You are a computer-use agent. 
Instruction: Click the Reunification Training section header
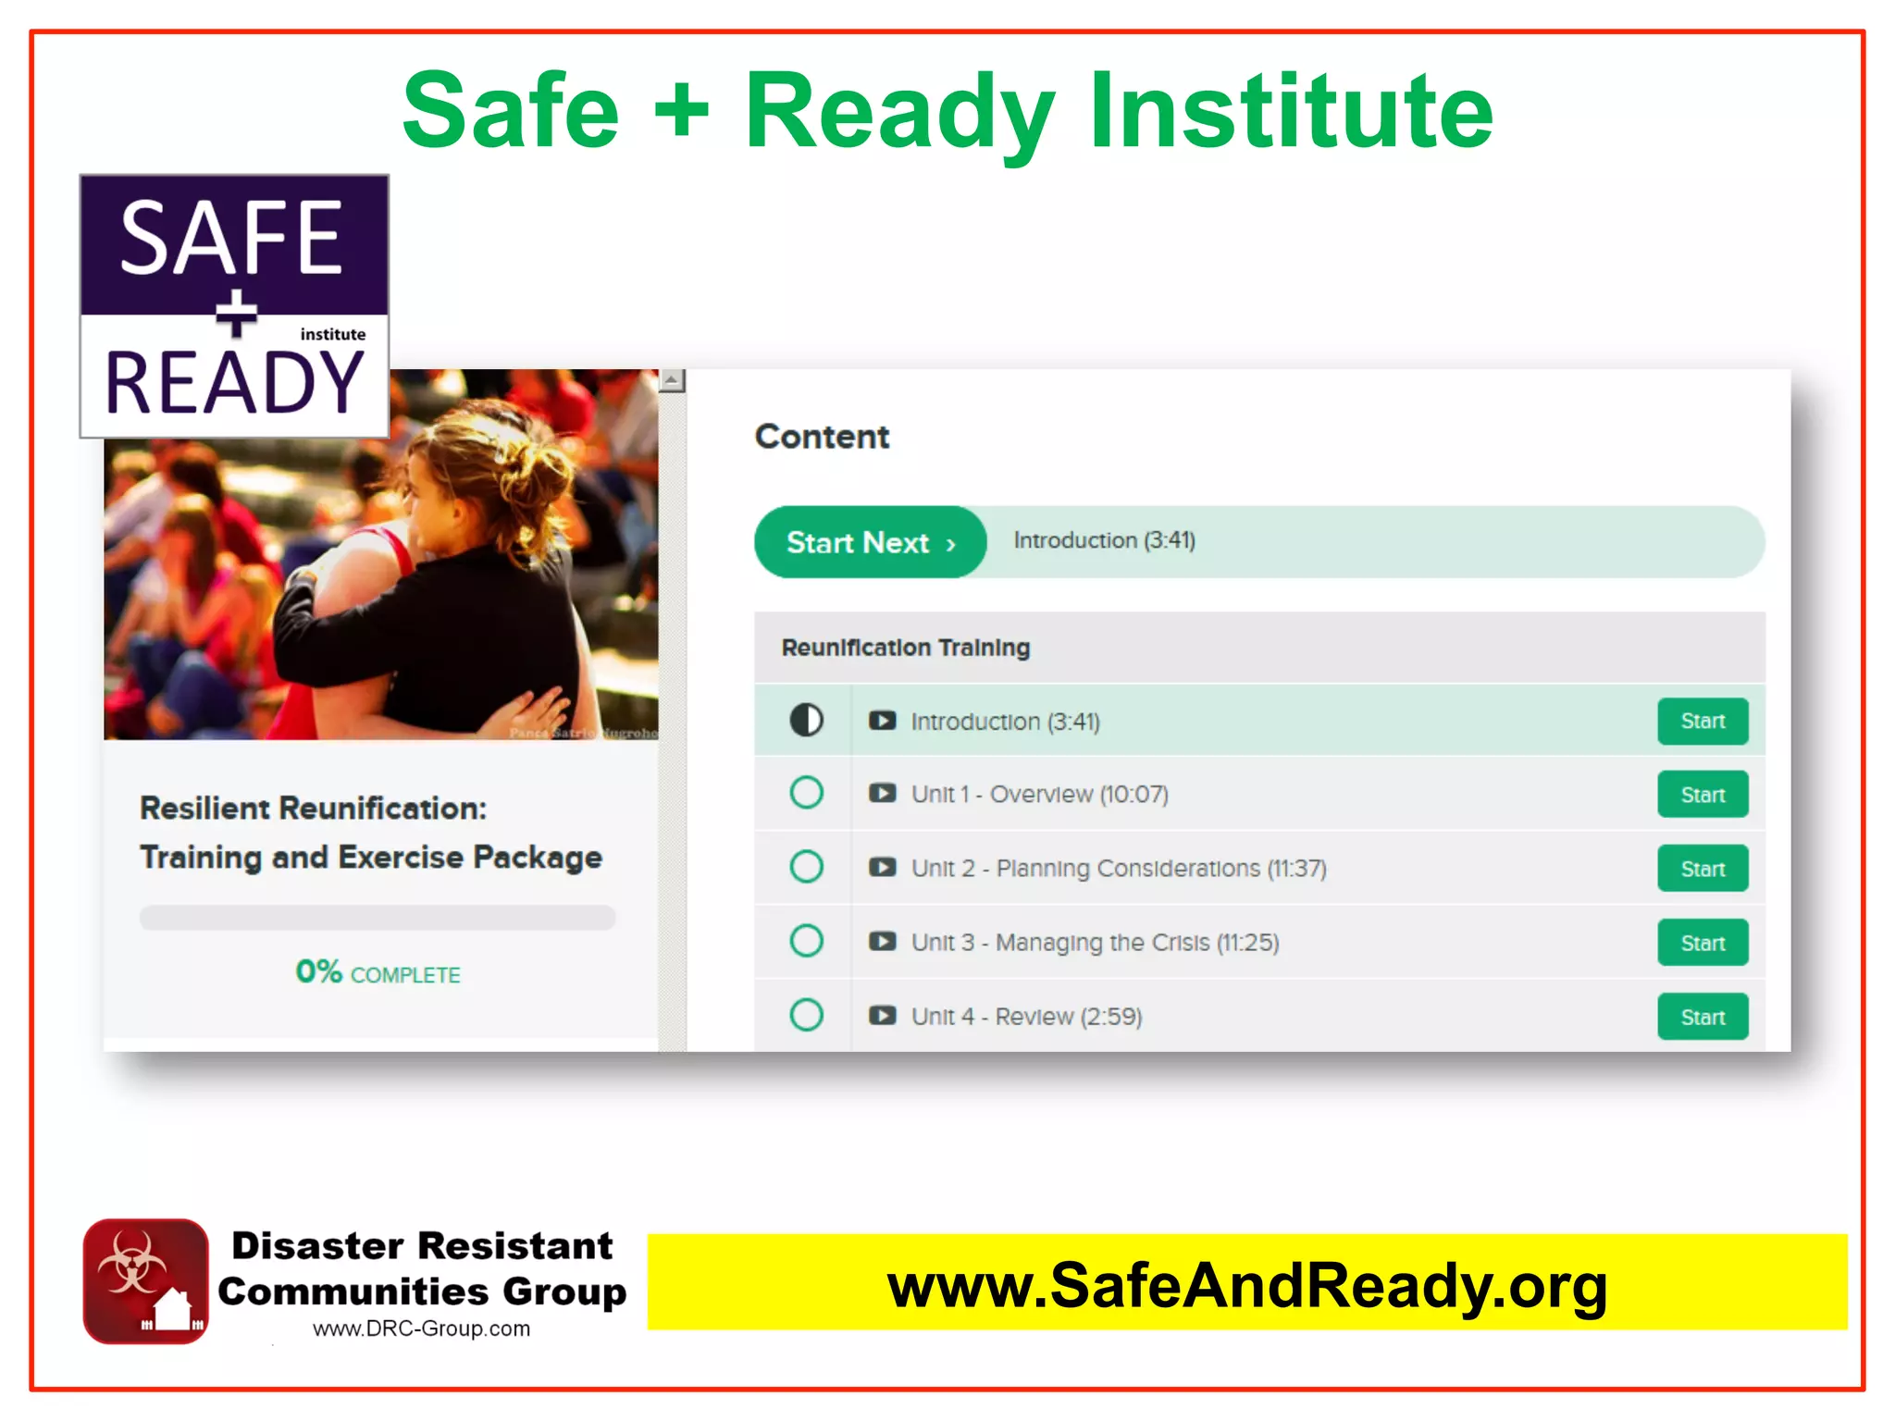click(x=1259, y=648)
